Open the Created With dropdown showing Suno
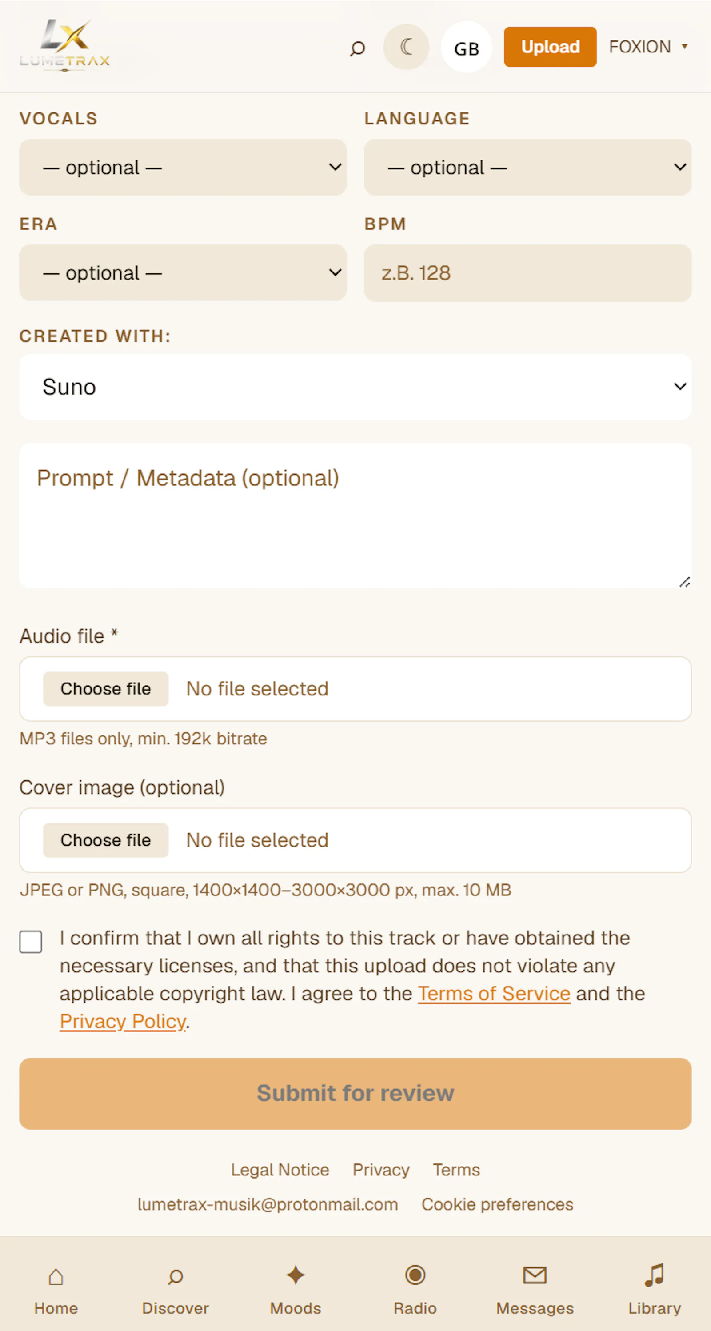This screenshot has height=1331, width=711. (x=355, y=387)
